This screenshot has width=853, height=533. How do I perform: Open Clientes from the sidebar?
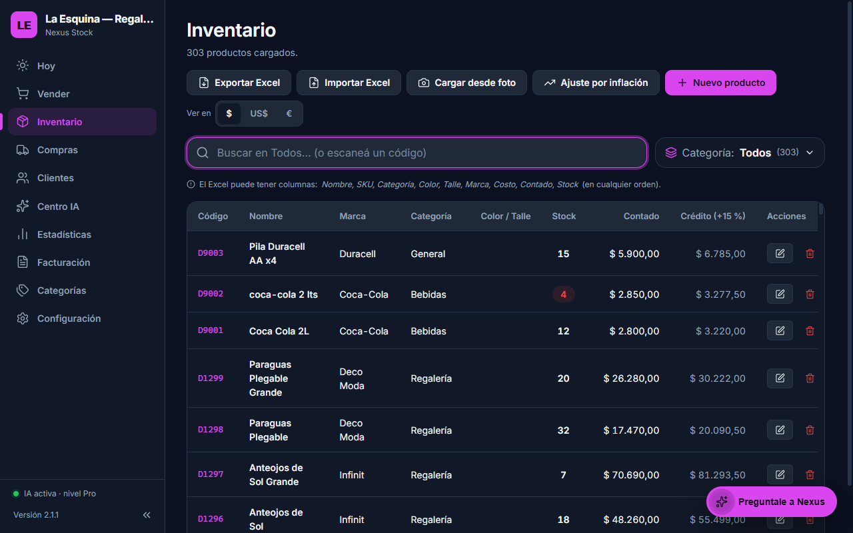pyautogui.click(x=83, y=178)
